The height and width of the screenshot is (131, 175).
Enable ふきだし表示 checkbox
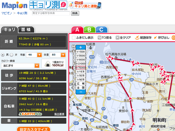(x=73, y=38)
